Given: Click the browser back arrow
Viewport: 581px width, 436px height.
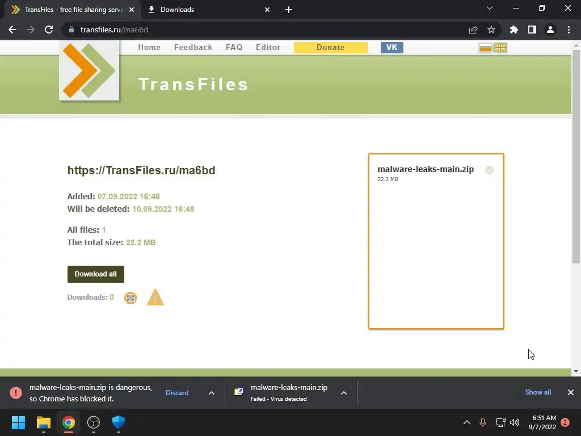Looking at the screenshot, I should point(12,30).
